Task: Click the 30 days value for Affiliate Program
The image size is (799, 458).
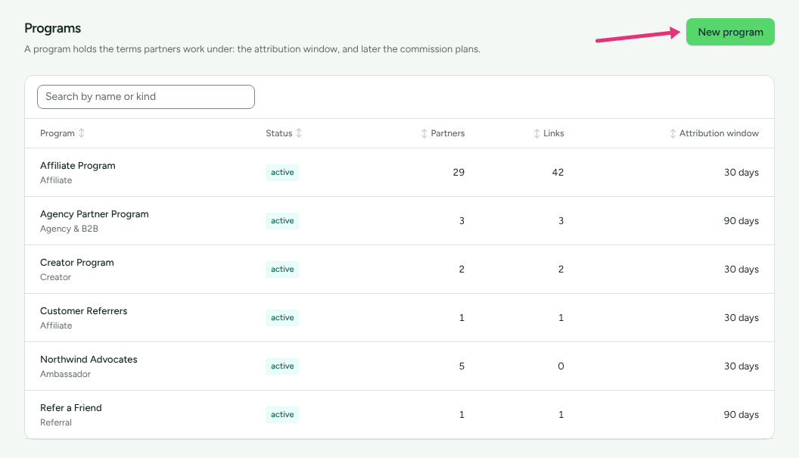Action: pos(741,173)
